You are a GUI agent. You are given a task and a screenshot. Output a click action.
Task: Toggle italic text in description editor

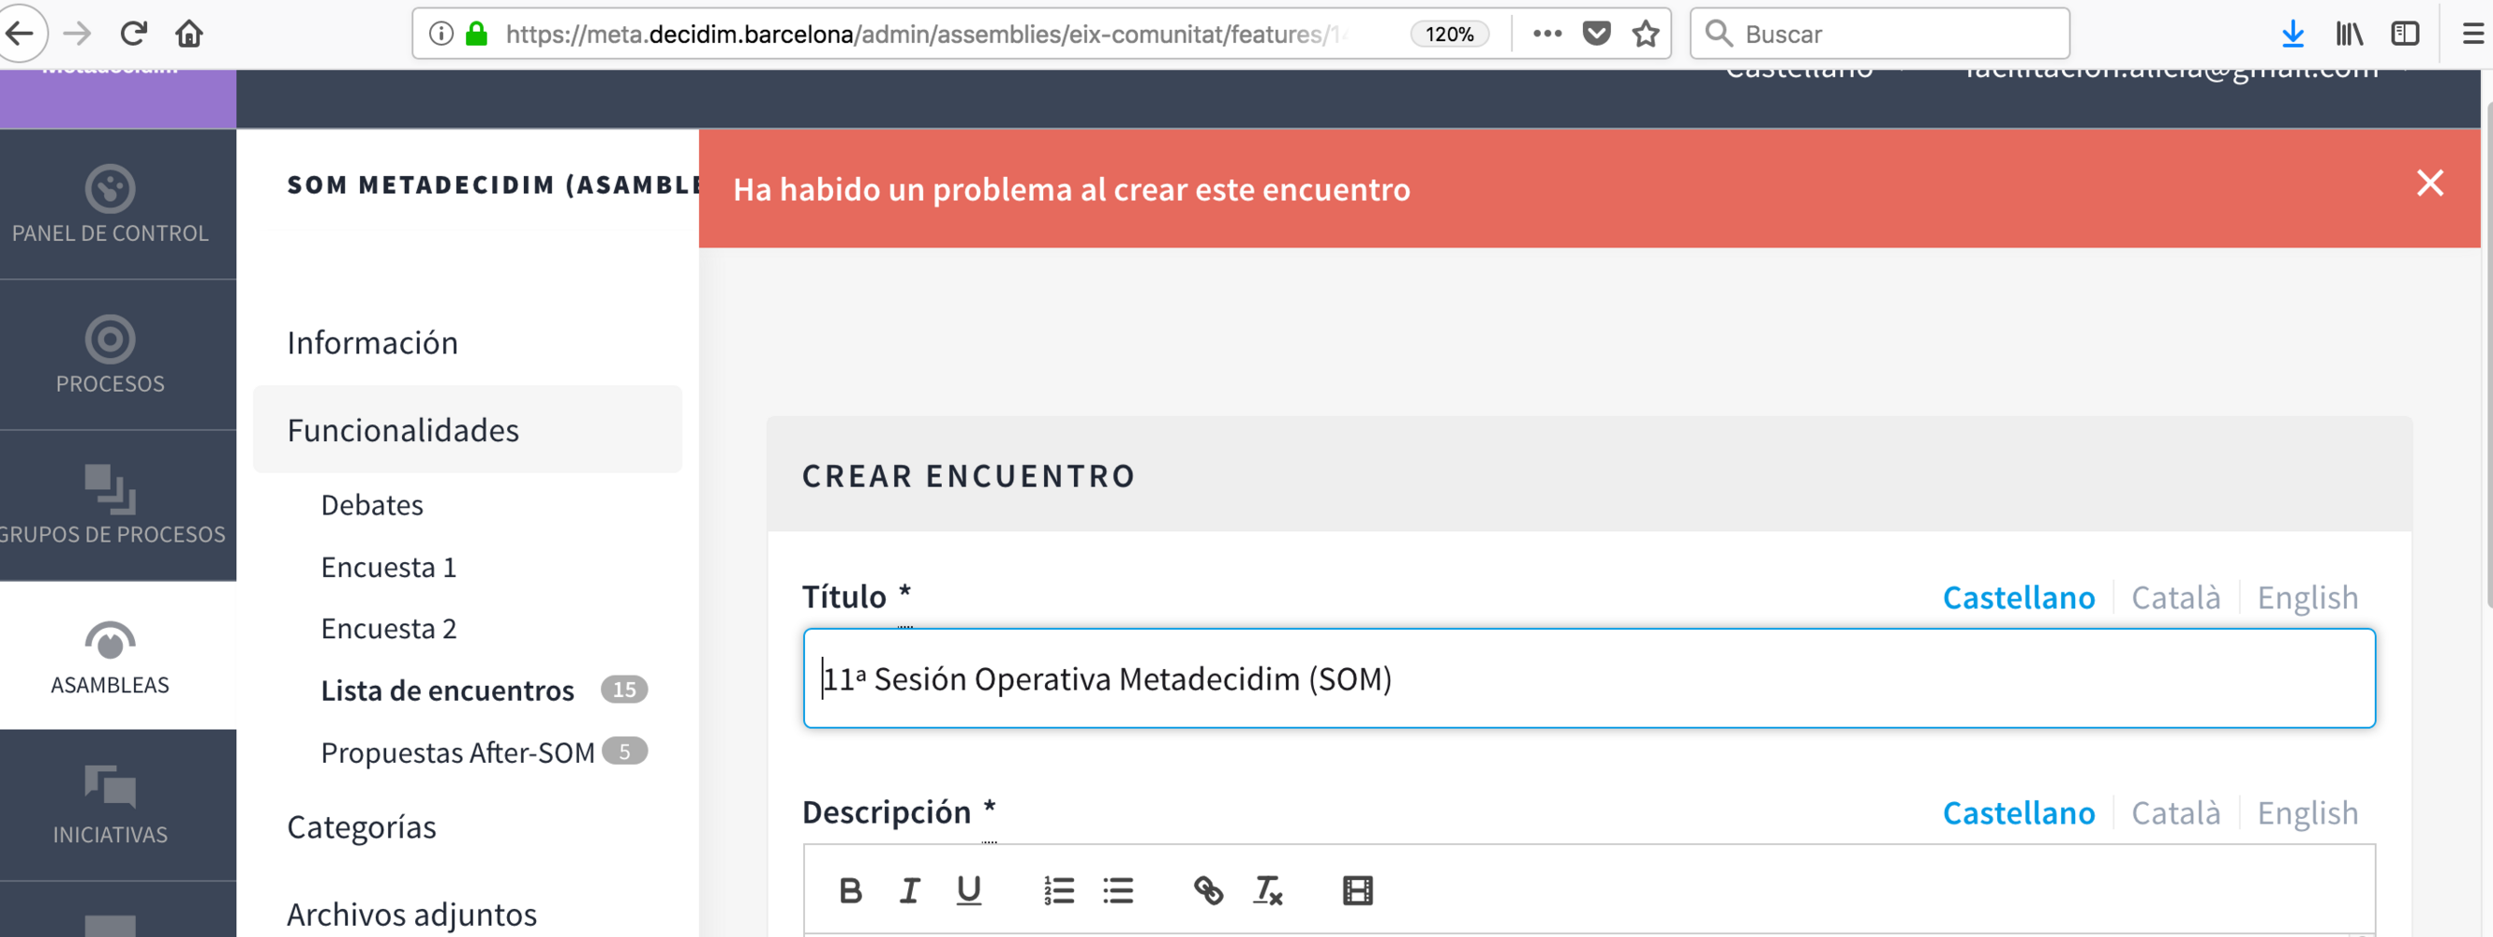coord(909,889)
